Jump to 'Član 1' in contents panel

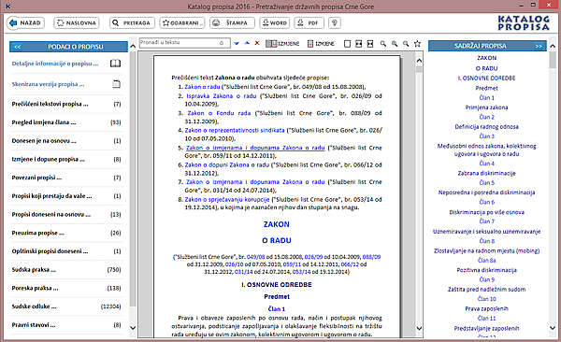point(486,98)
